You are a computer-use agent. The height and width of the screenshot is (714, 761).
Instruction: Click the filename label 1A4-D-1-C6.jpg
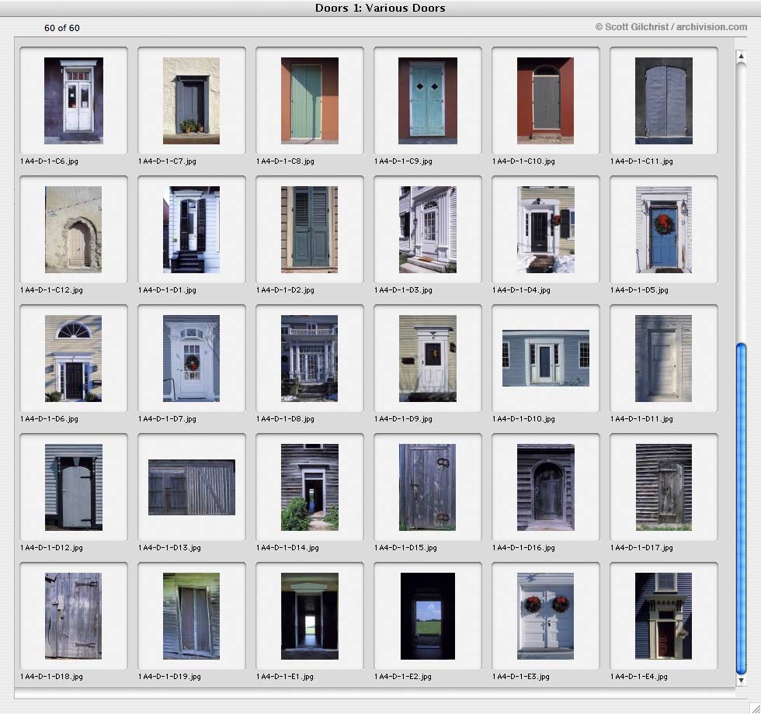point(49,161)
